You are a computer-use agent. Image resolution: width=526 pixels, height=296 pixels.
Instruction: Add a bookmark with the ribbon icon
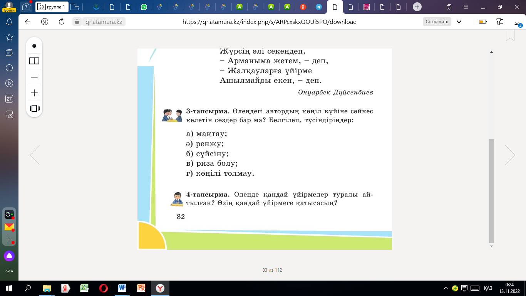click(x=510, y=35)
